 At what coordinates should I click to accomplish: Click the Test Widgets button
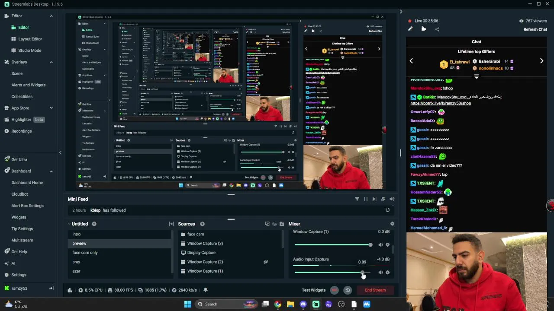[313, 290]
